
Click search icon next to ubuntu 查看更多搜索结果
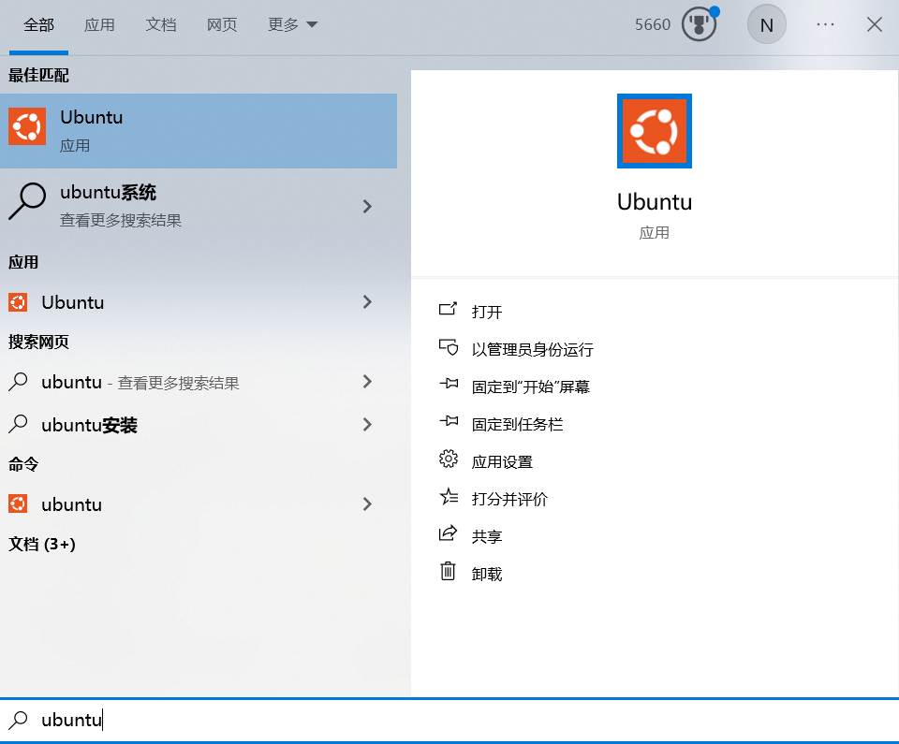(x=18, y=382)
